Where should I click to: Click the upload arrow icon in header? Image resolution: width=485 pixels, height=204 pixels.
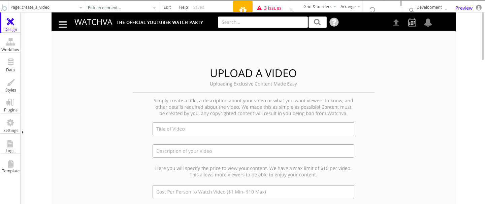tap(396, 23)
